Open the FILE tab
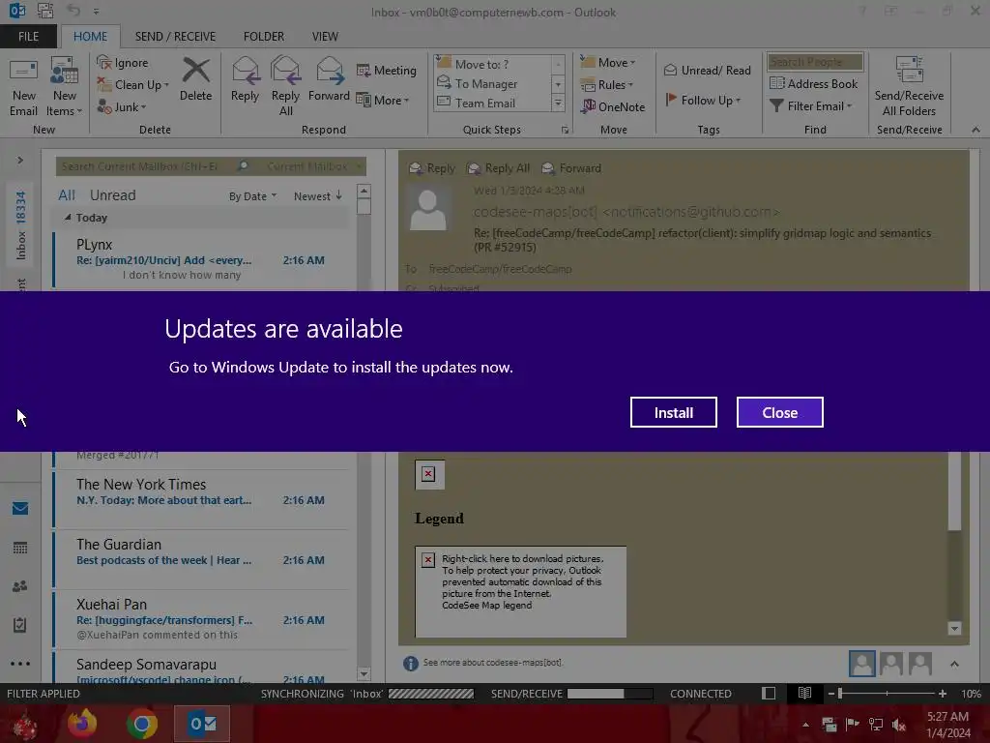990x743 pixels. [28, 37]
